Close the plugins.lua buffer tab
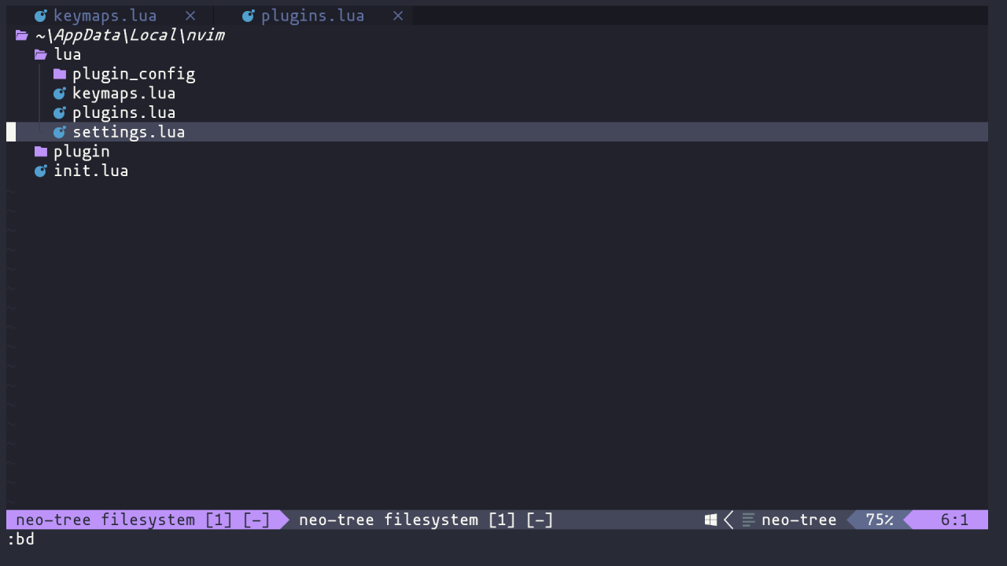The width and height of the screenshot is (1007, 566). coord(397,15)
